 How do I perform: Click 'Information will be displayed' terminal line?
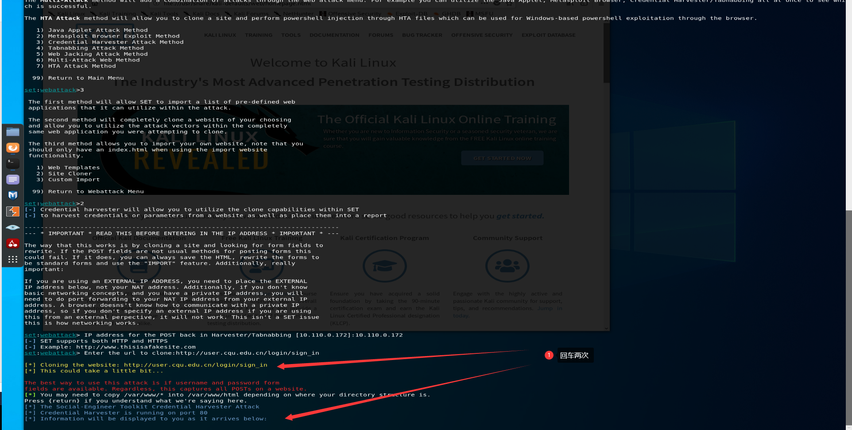coord(146,419)
